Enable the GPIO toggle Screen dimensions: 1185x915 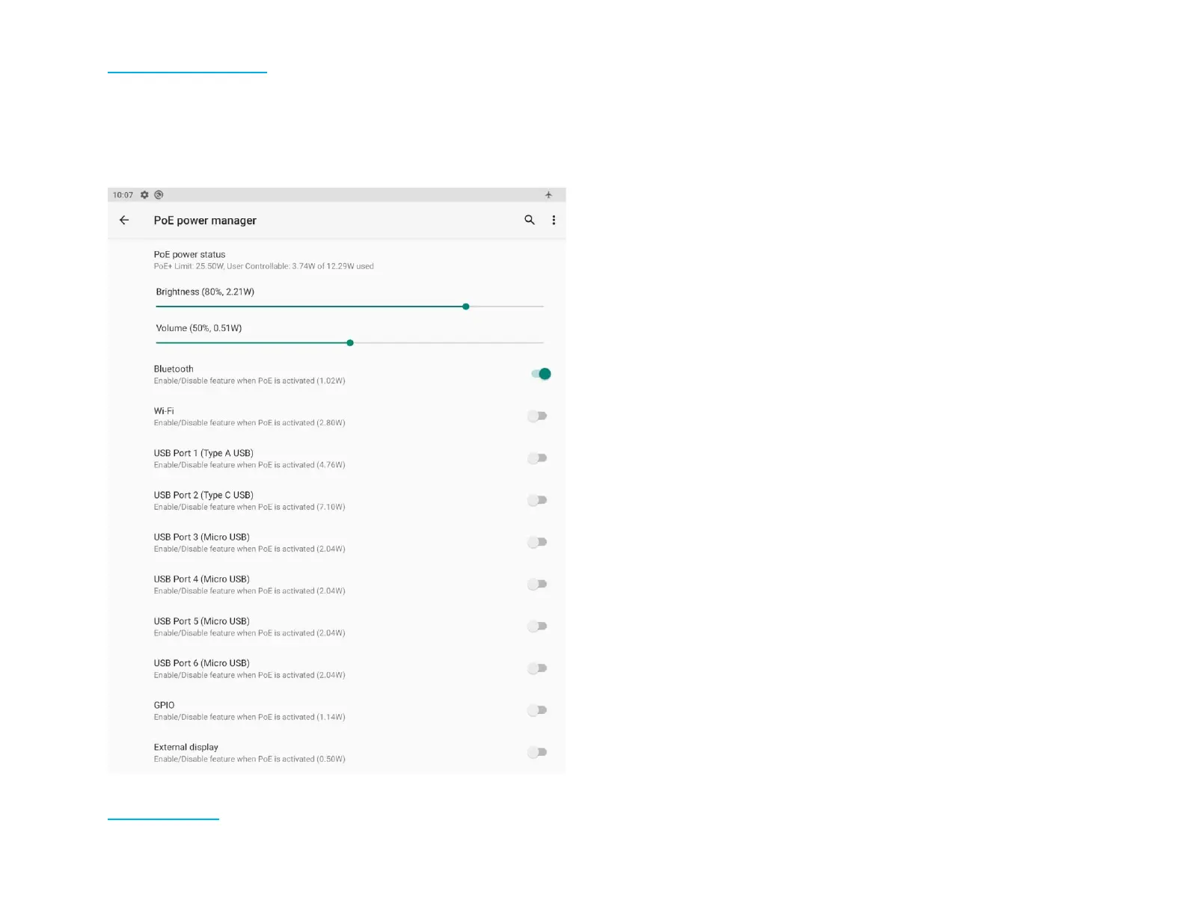[537, 710]
